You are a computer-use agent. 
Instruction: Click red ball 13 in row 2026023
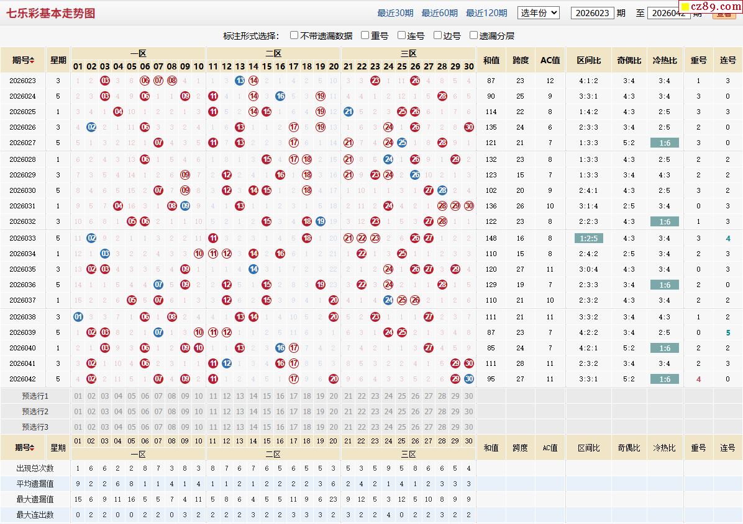[x=240, y=81]
